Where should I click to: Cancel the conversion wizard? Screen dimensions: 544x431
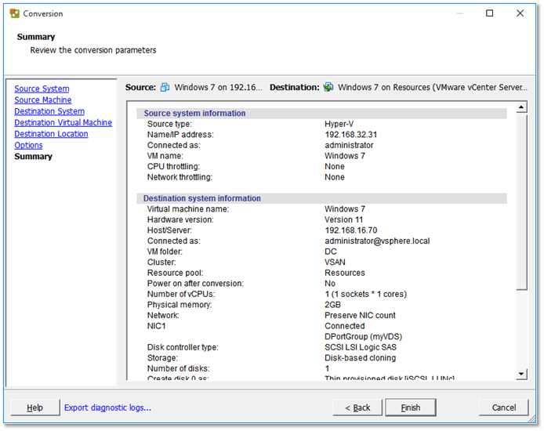point(504,407)
